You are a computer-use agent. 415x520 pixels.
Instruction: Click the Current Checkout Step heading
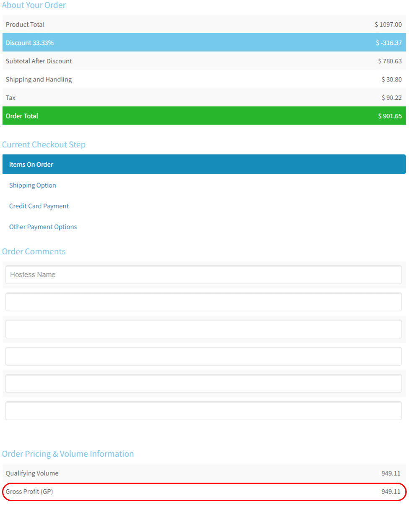[44, 144]
